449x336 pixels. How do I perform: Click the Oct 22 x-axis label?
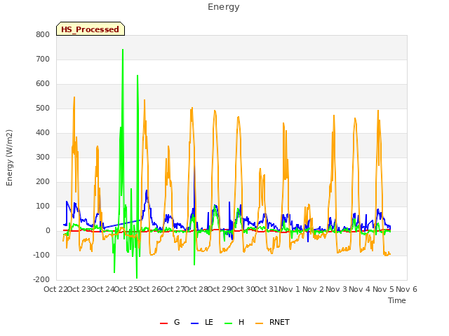[x=55, y=289]
